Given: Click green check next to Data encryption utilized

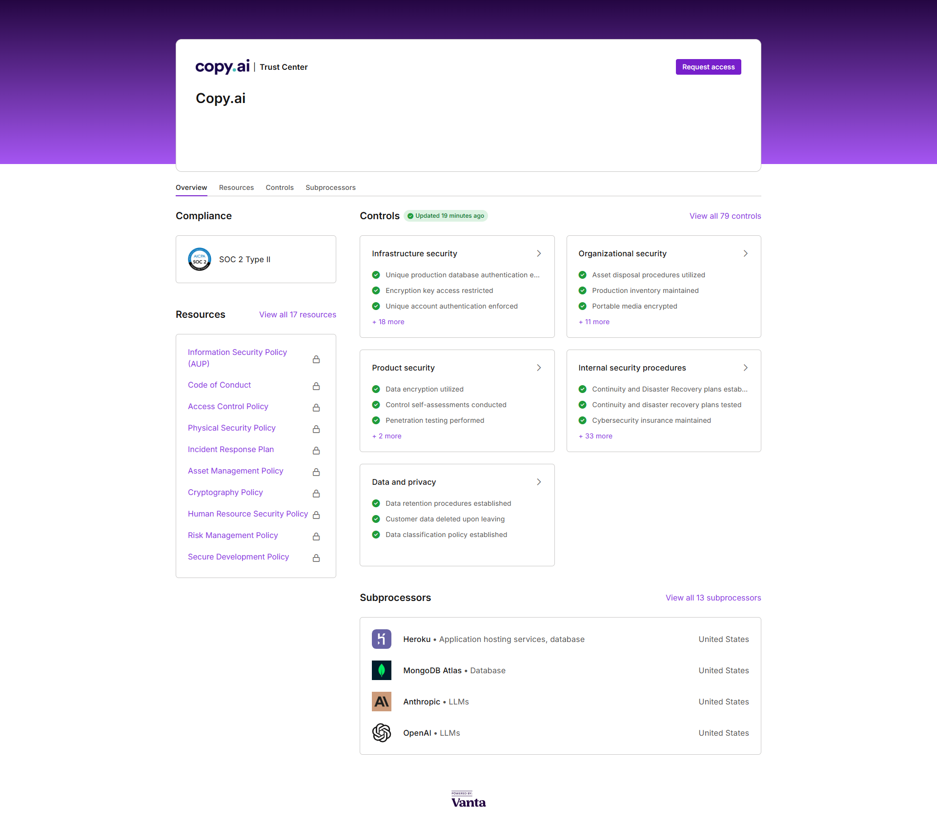Looking at the screenshot, I should pos(376,389).
